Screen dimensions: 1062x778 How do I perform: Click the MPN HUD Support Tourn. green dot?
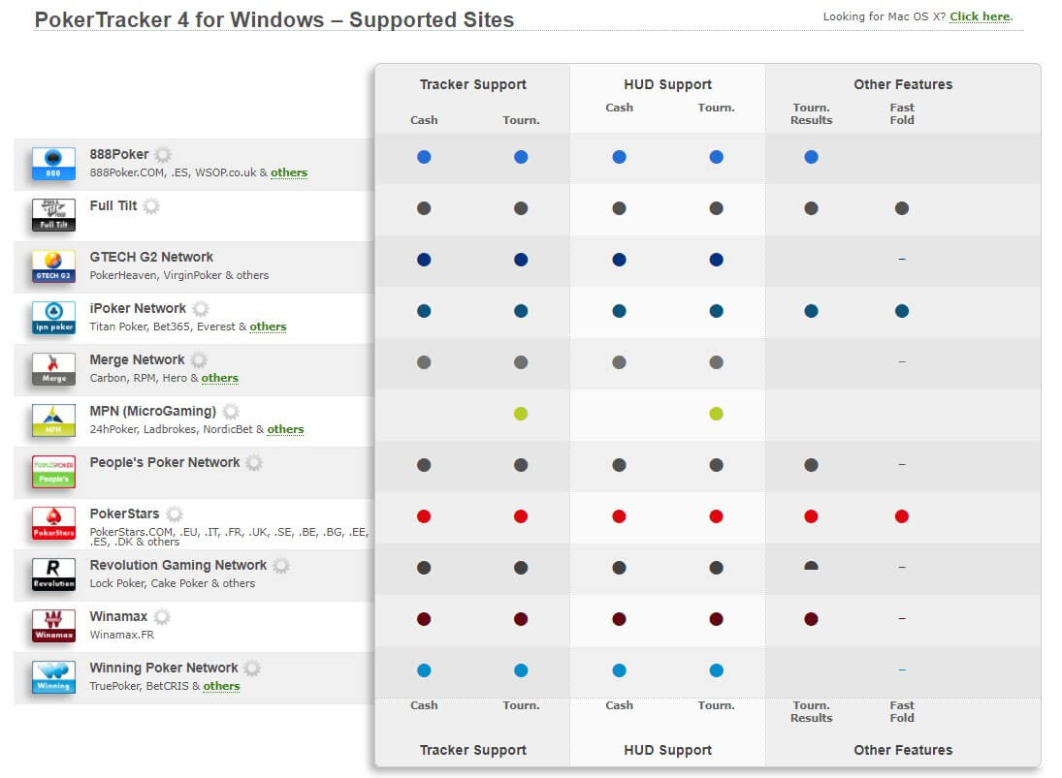(x=716, y=414)
